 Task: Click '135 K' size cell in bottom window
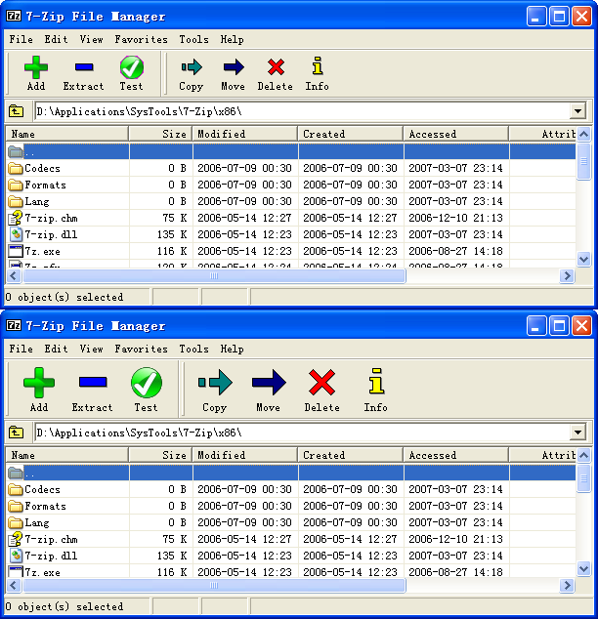pos(172,556)
